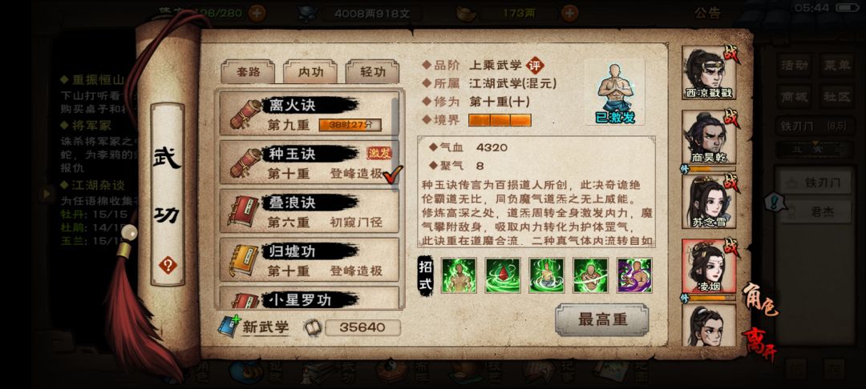Image resolution: width=866 pixels, height=389 pixels.
Task: Click the 最高重 button
Action: (601, 319)
